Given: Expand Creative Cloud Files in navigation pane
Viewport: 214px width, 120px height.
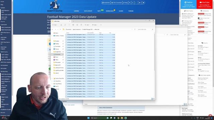Looking at the screenshot, I should (52, 79).
